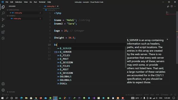This screenshot has width=178, height=100.
Task: Open Firefox from the taskbar
Action: [x=41, y=98]
